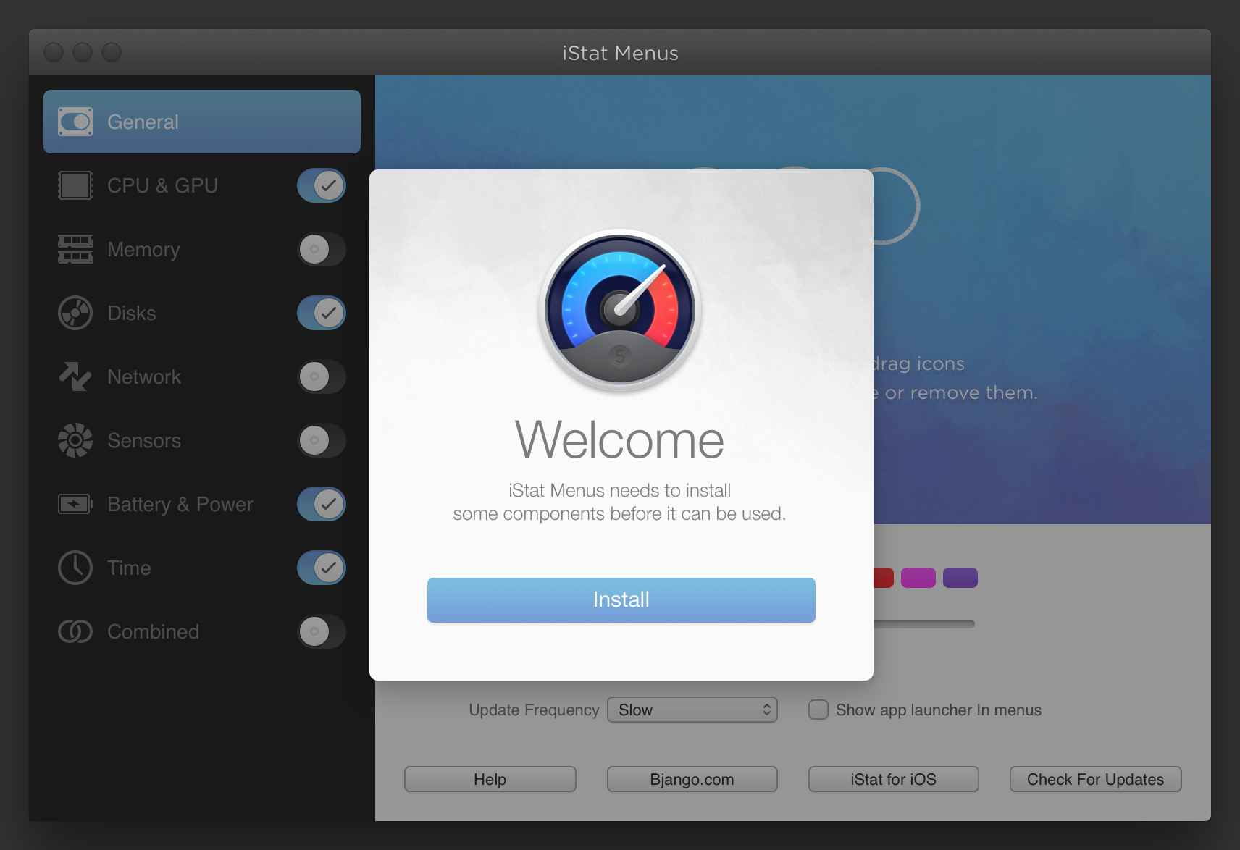Open the Update Frequency dropdown
This screenshot has width=1240, height=850.
692,710
